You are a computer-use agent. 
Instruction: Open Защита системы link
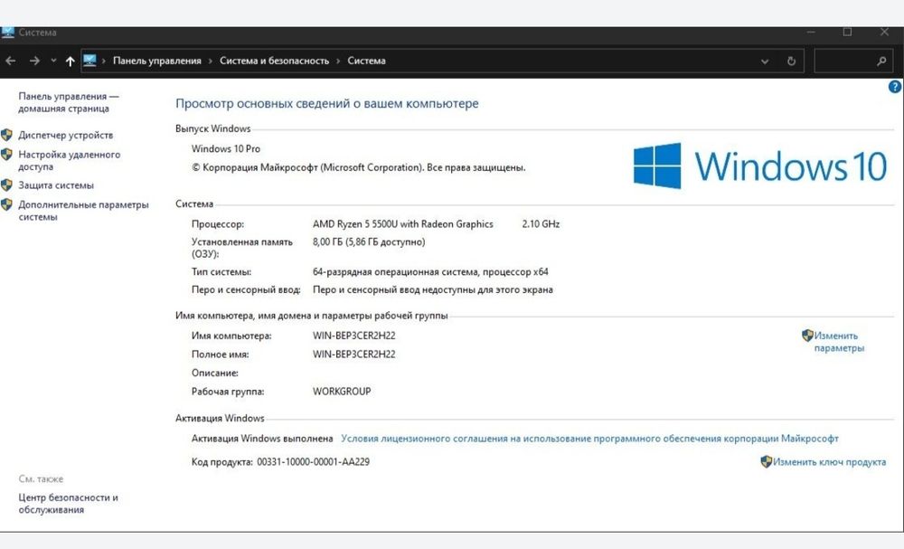[56, 185]
